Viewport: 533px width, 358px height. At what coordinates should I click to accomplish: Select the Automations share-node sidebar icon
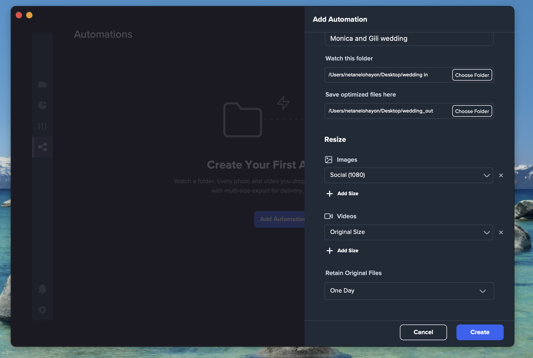tap(42, 147)
